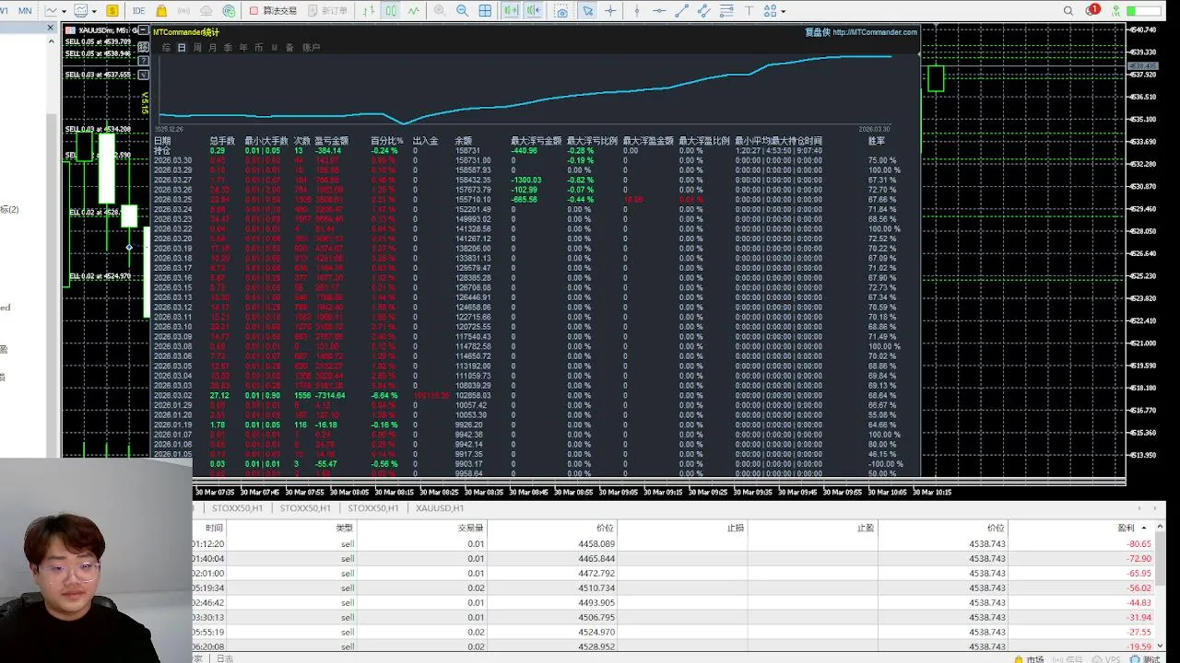Select the 年 yearly tab
Screen dimensions: 1180x663
tap(243, 48)
